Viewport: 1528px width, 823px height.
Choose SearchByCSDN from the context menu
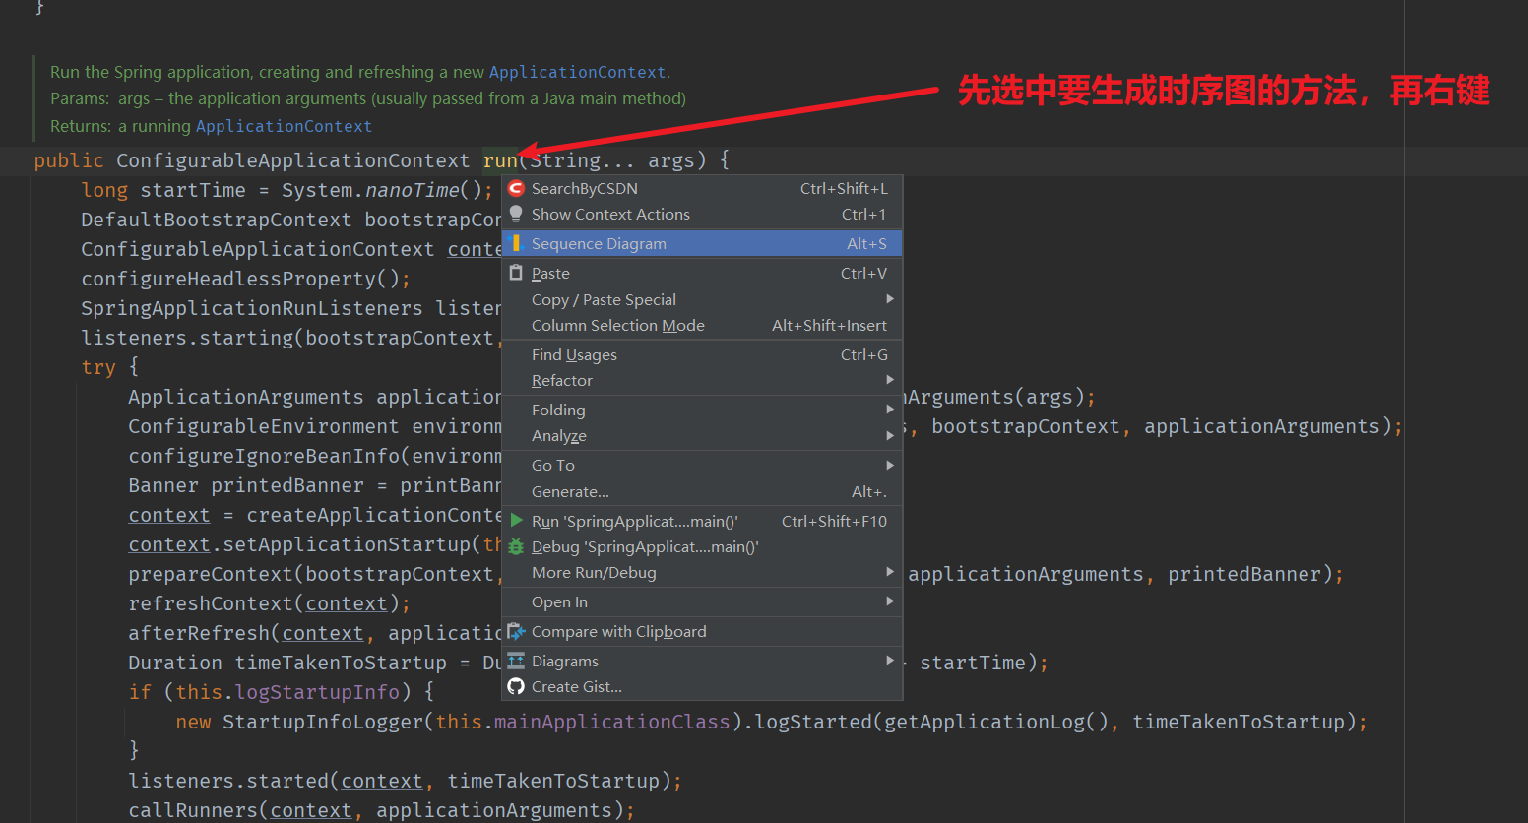702,188
